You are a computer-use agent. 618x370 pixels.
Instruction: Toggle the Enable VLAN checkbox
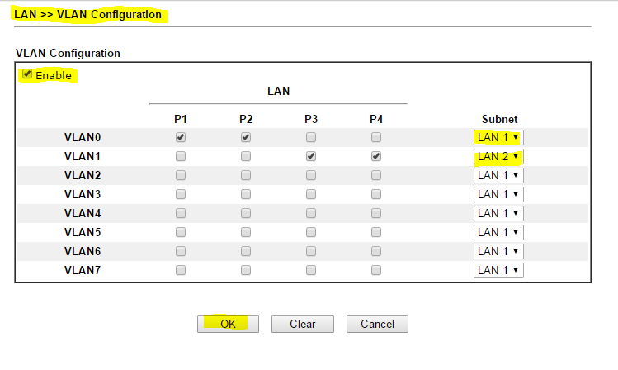tap(27, 75)
